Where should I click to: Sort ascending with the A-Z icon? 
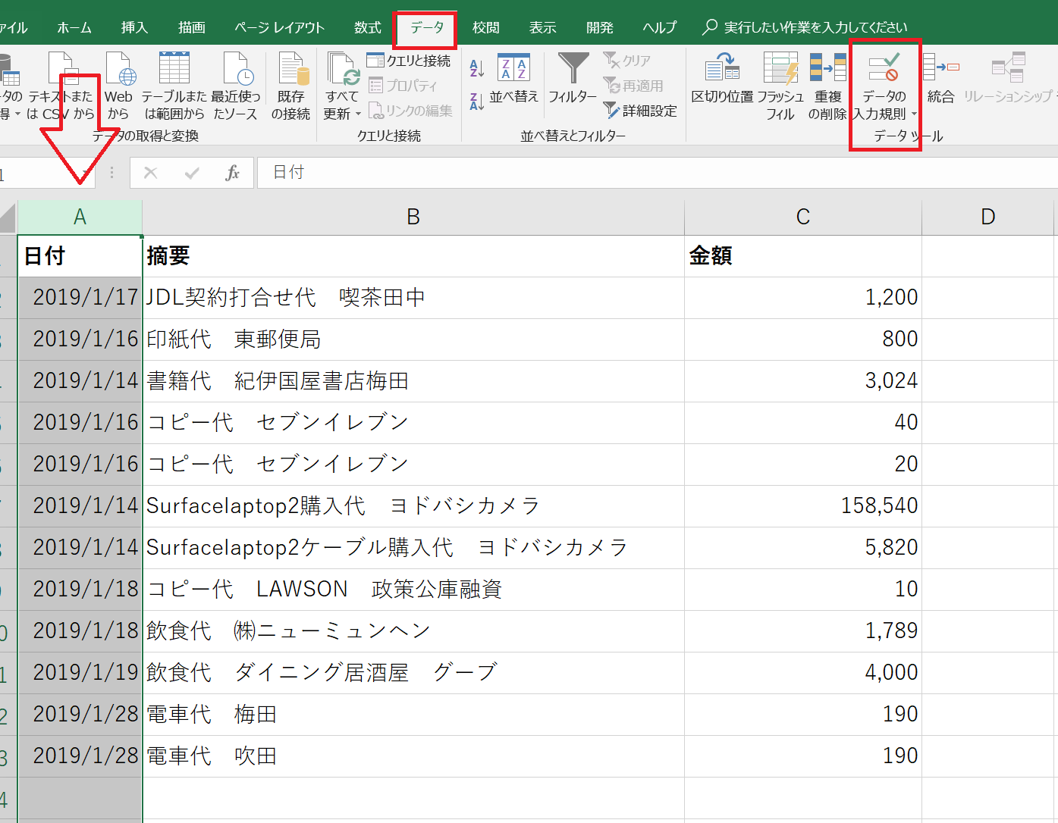[x=477, y=69]
